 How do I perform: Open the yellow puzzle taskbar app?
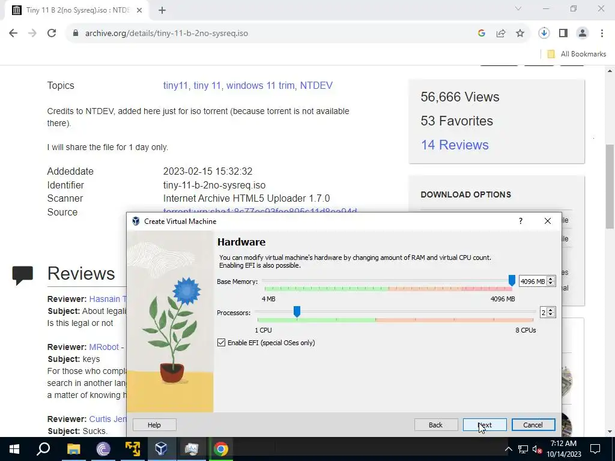tap(133, 449)
